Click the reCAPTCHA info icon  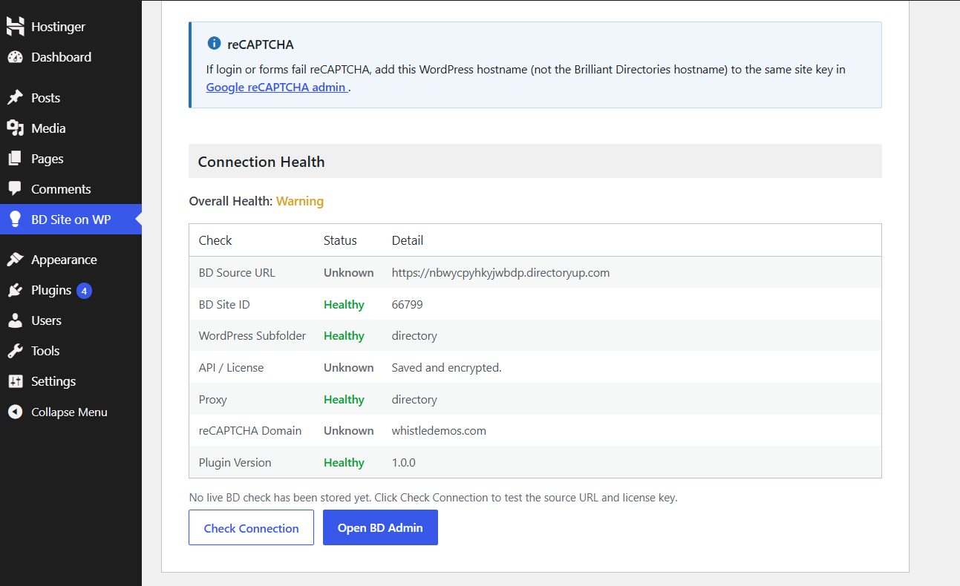pos(214,44)
